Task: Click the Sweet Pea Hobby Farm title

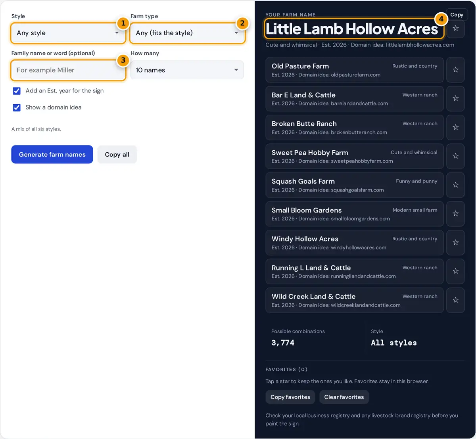Action: coord(310,153)
